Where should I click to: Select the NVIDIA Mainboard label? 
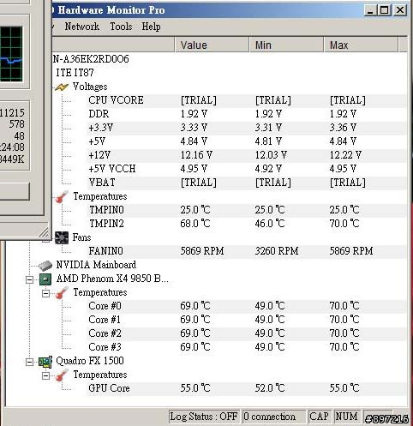[96, 265]
